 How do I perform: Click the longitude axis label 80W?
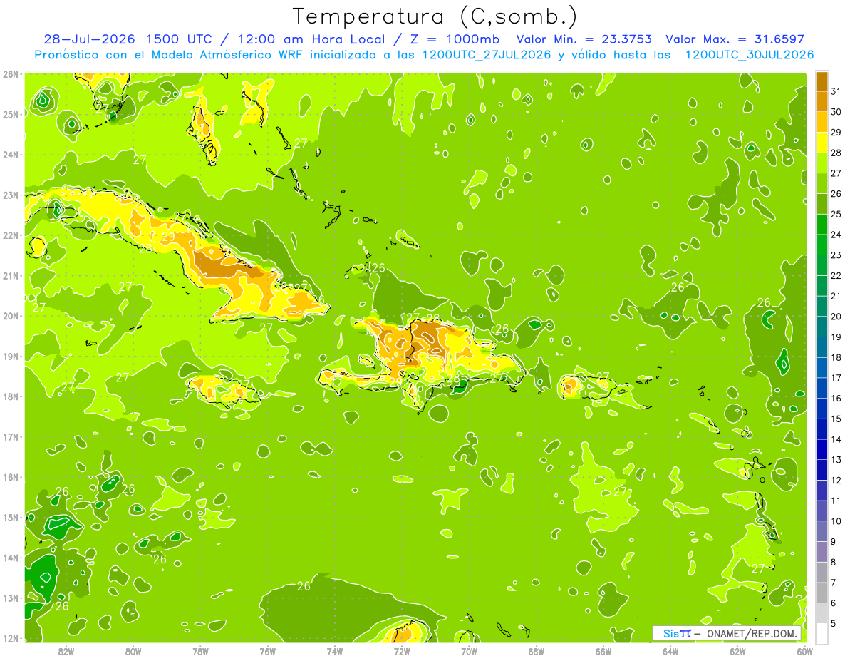(x=133, y=652)
